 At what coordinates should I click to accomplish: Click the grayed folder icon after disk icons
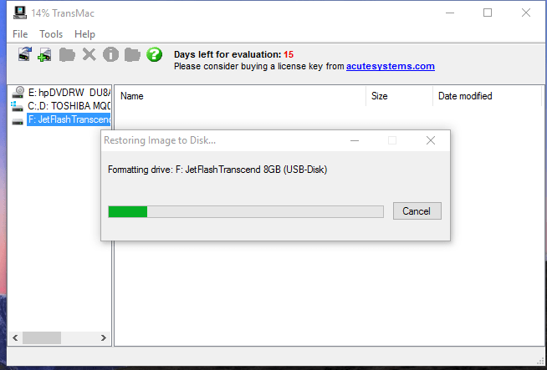point(67,54)
